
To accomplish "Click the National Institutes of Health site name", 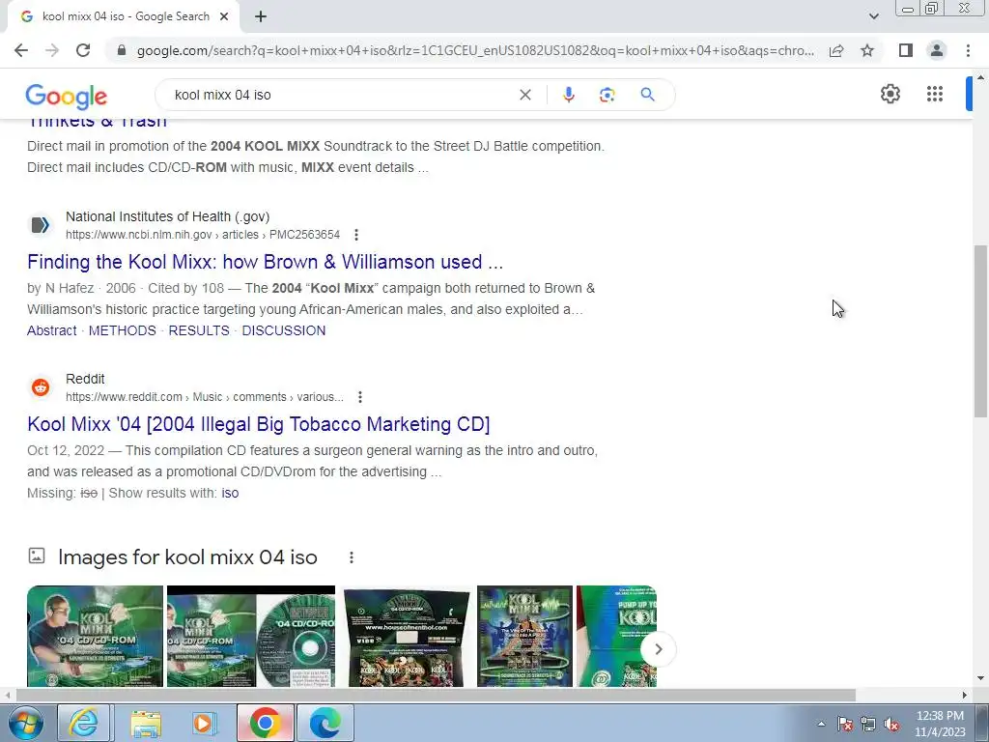I will pyautogui.click(x=168, y=216).
